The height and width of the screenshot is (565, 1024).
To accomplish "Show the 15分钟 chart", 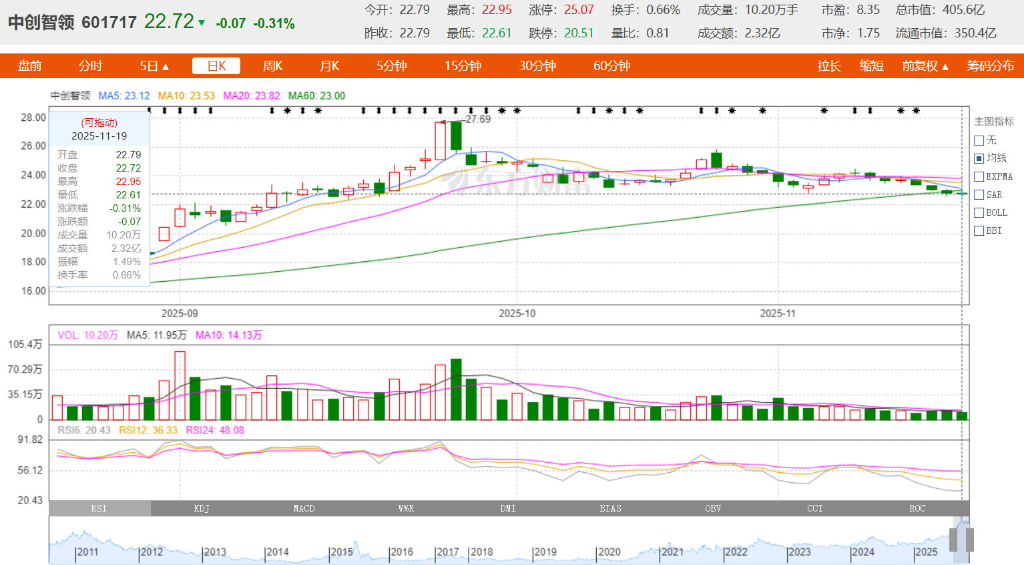I will 463,66.
